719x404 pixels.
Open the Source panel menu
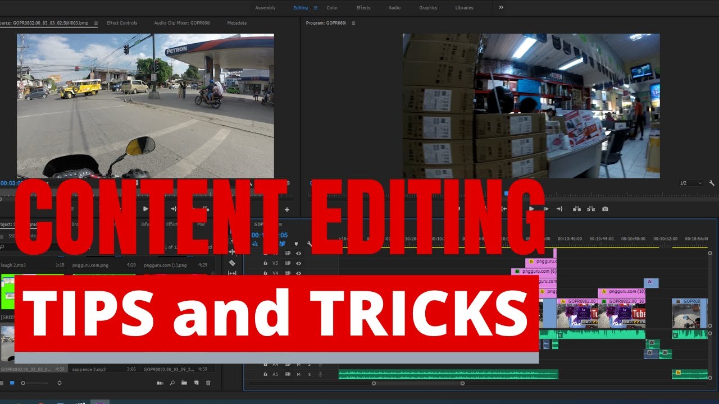[x=95, y=23]
